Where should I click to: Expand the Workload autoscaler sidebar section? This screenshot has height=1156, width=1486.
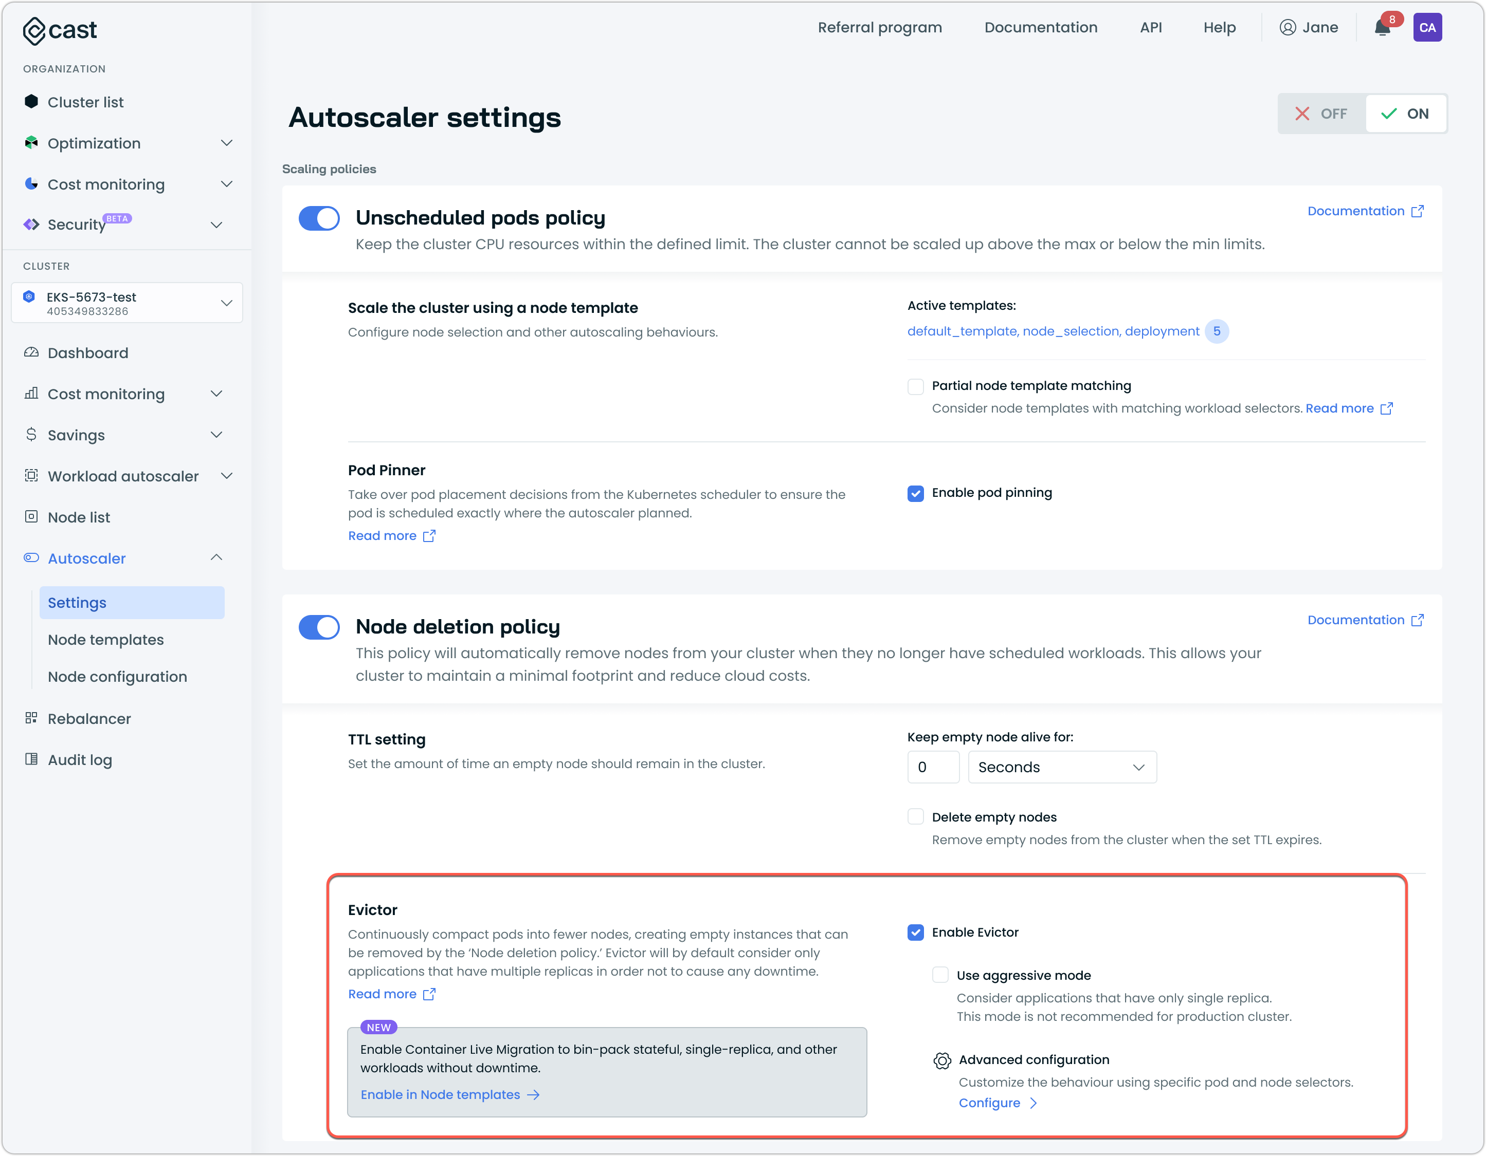point(123,476)
